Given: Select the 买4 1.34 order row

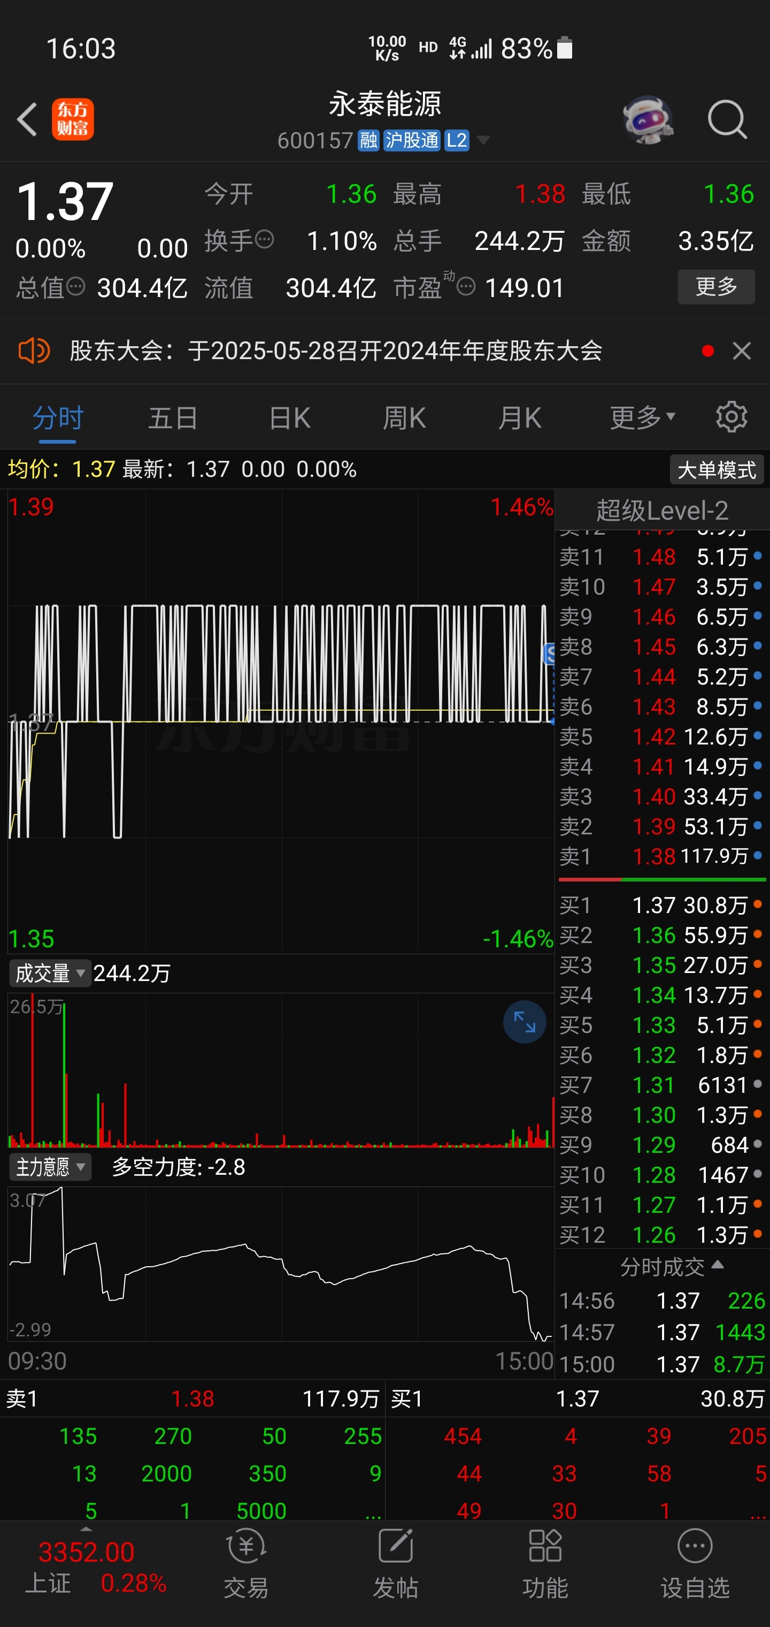Looking at the screenshot, I should (x=662, y=995).
